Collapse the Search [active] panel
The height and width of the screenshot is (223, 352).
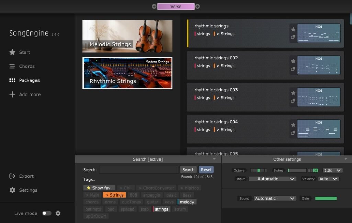click(214, 159)
